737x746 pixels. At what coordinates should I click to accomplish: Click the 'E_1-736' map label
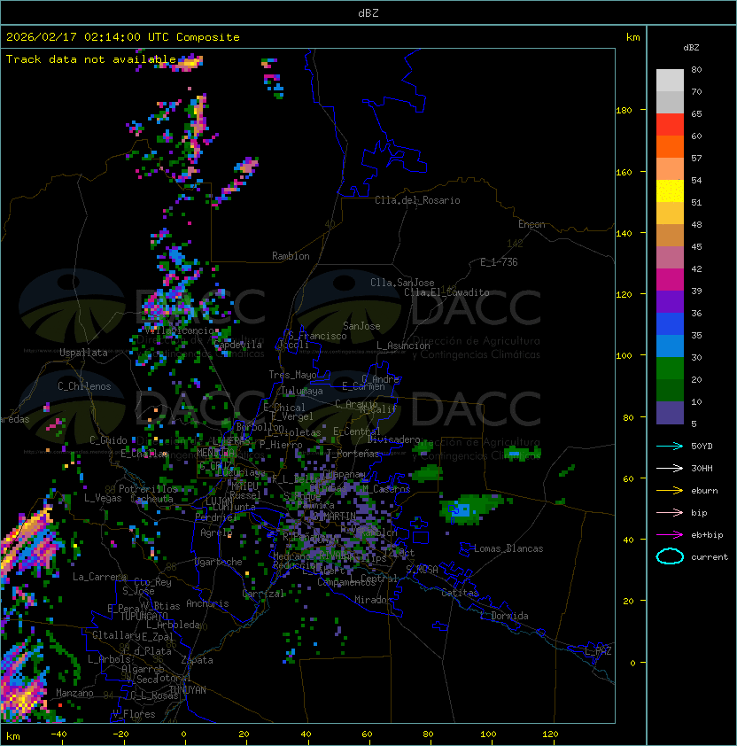(x=499, y=262)
